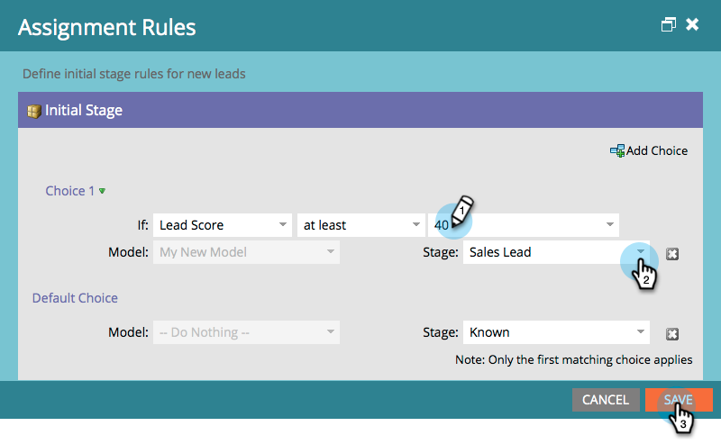Click the Add Choice link text
This screenshot has width=721, height=444.
(x=657, y=150)
